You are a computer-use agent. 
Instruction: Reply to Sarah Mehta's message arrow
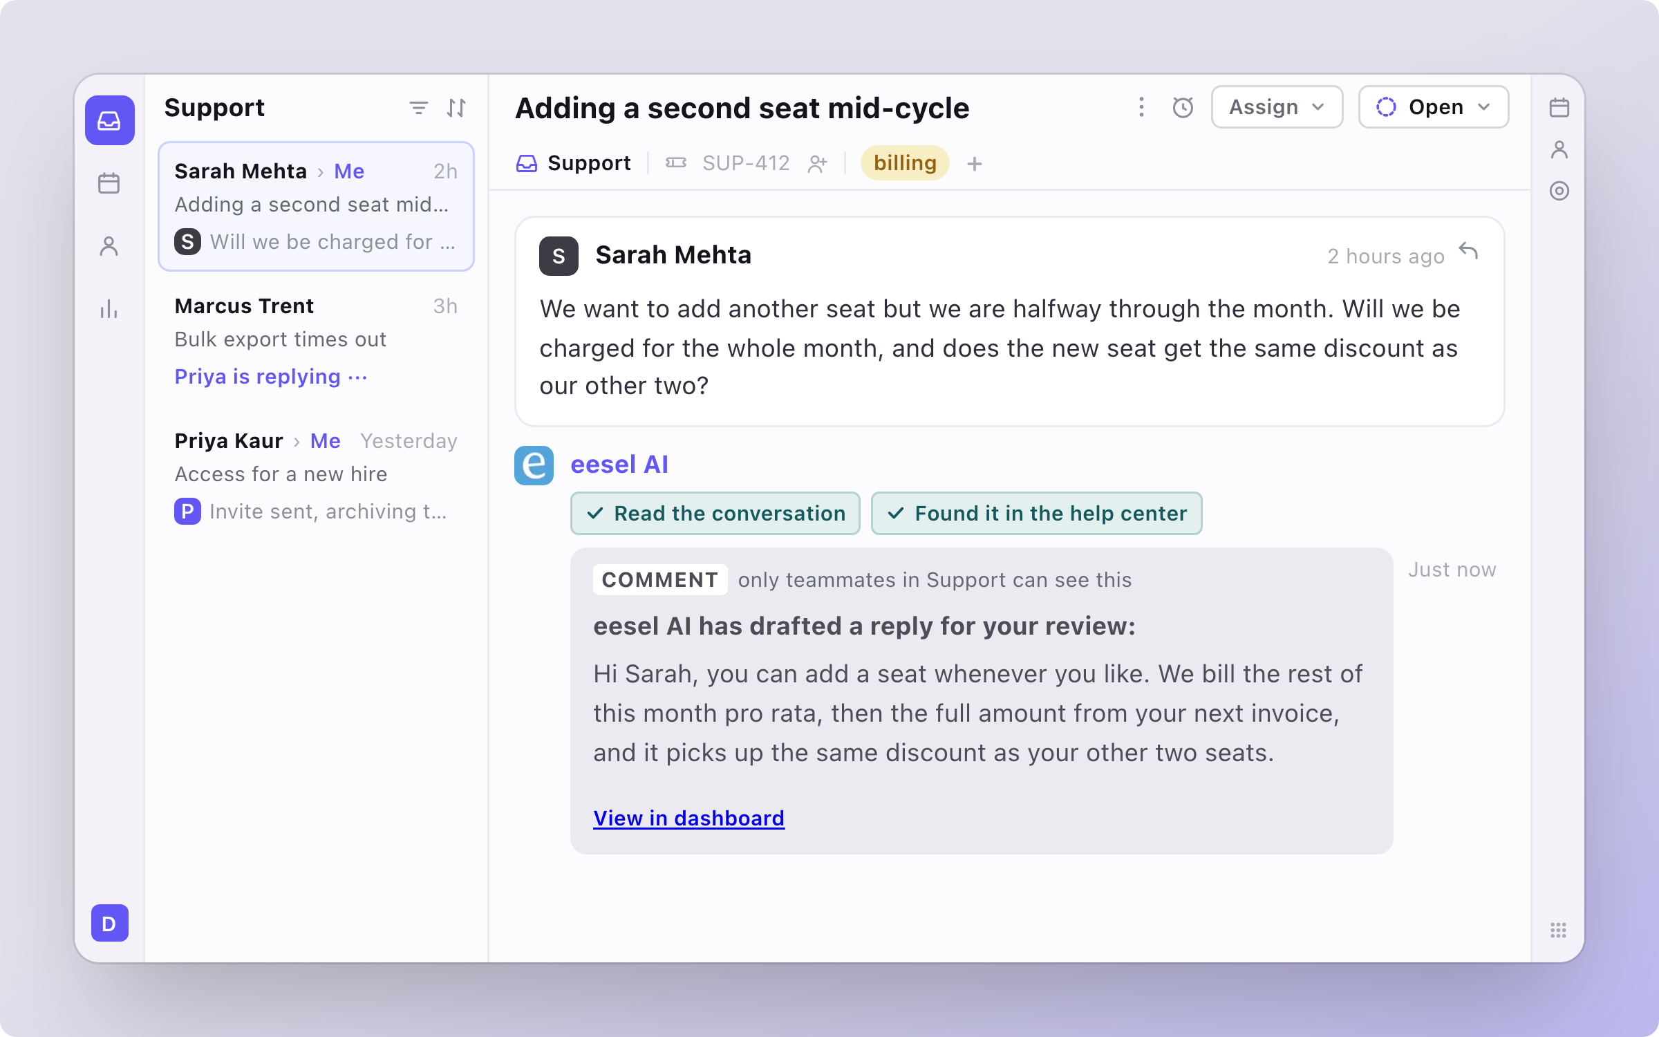(1468, 252)
